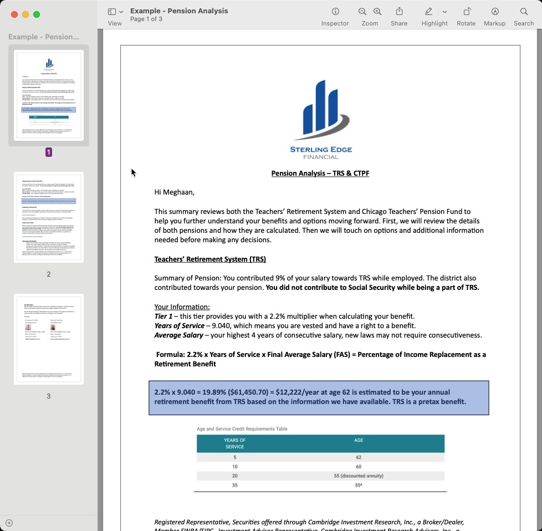542x531 pixels.
Task: Select page 1 thumbnail in the sidebar
Action: [x=49, y=95]
